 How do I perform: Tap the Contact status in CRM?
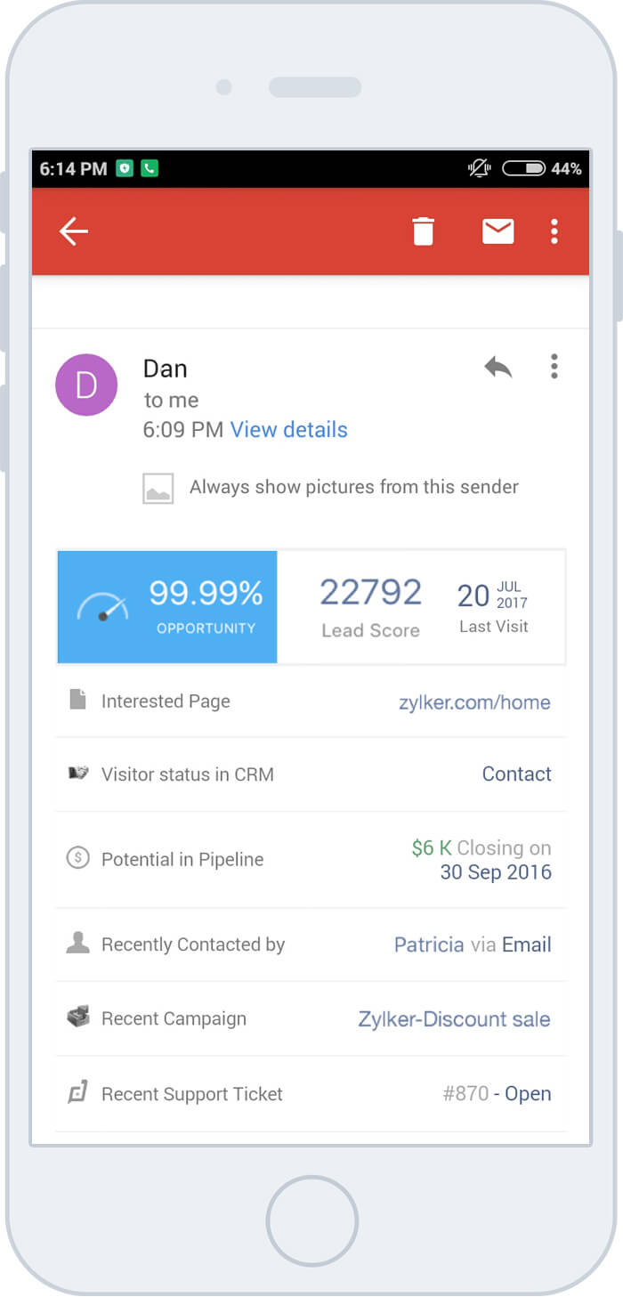pos(516,774)
